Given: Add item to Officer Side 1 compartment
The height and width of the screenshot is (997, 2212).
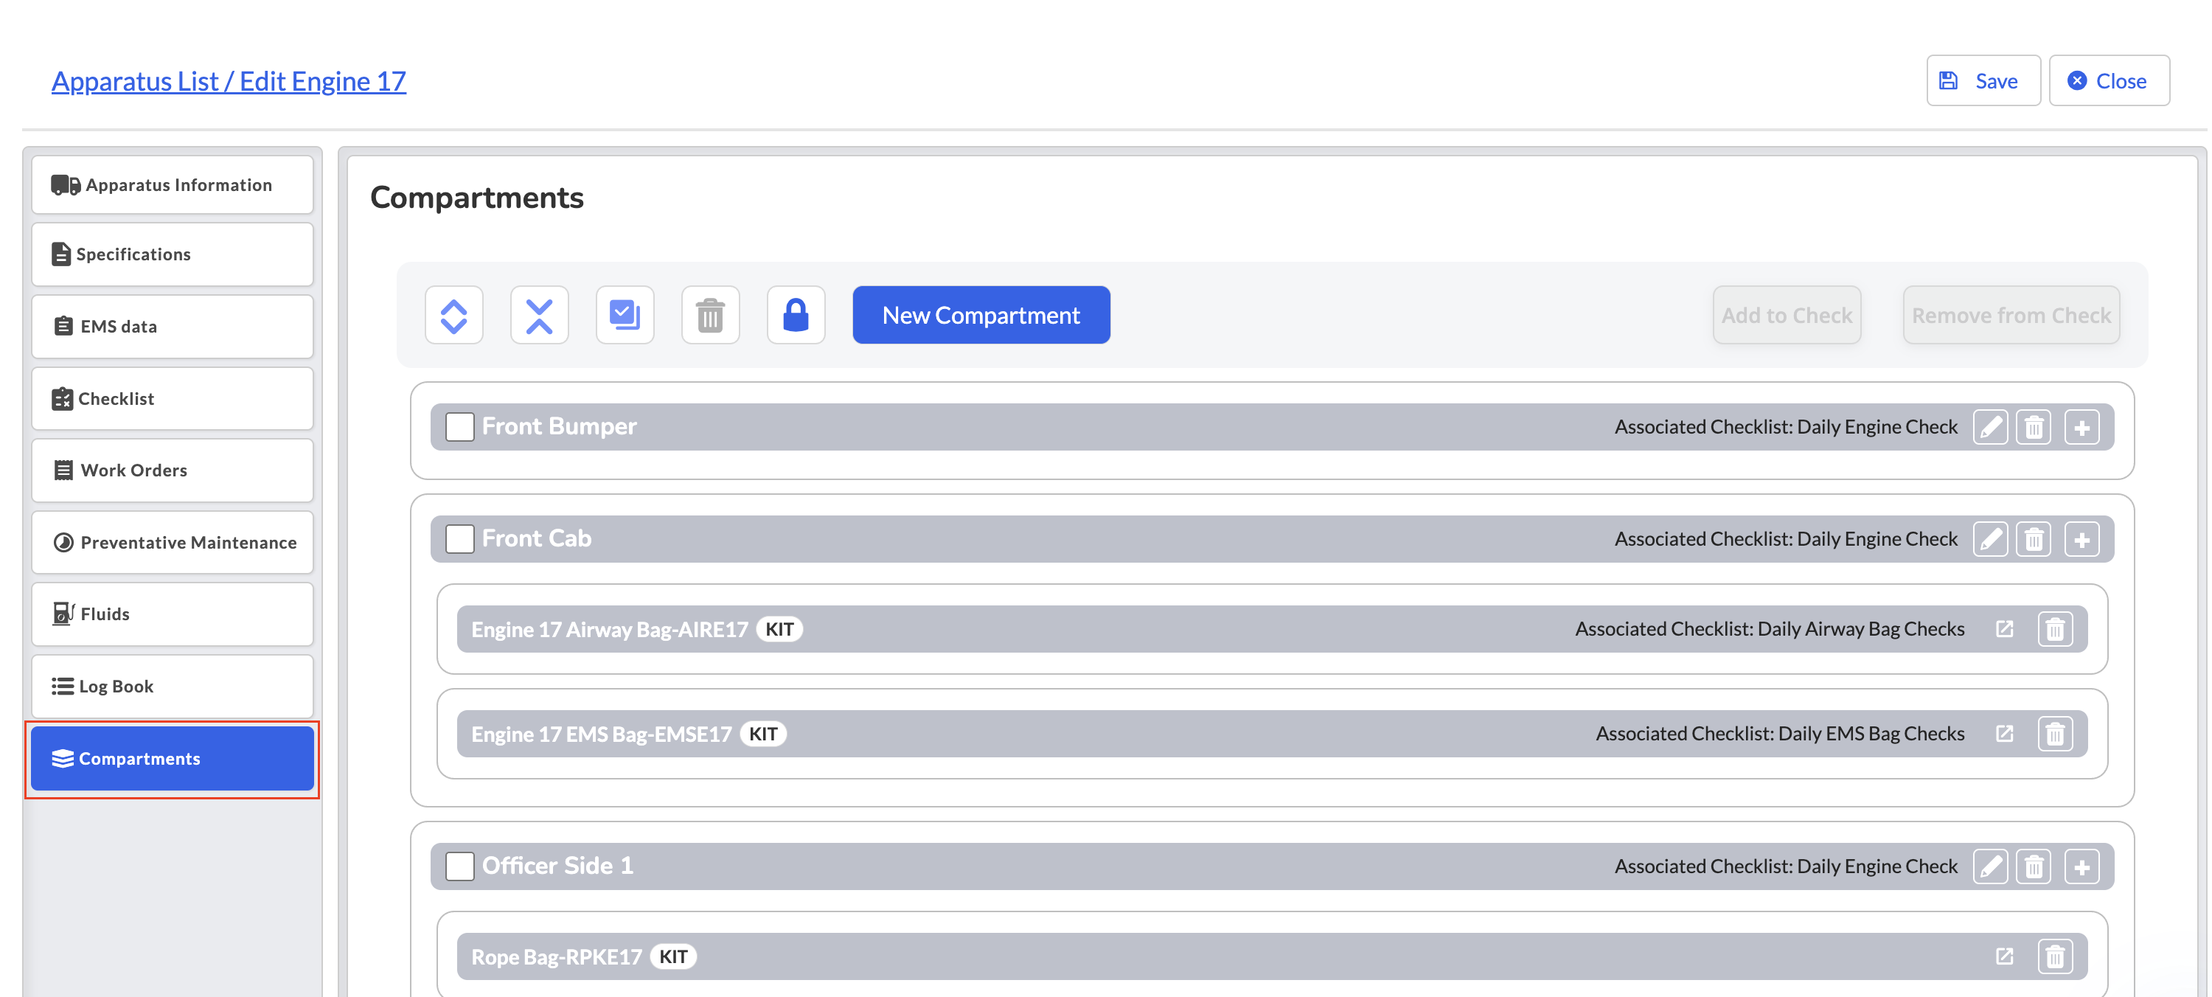Looking at the screenshot, I should [2081, 866].
